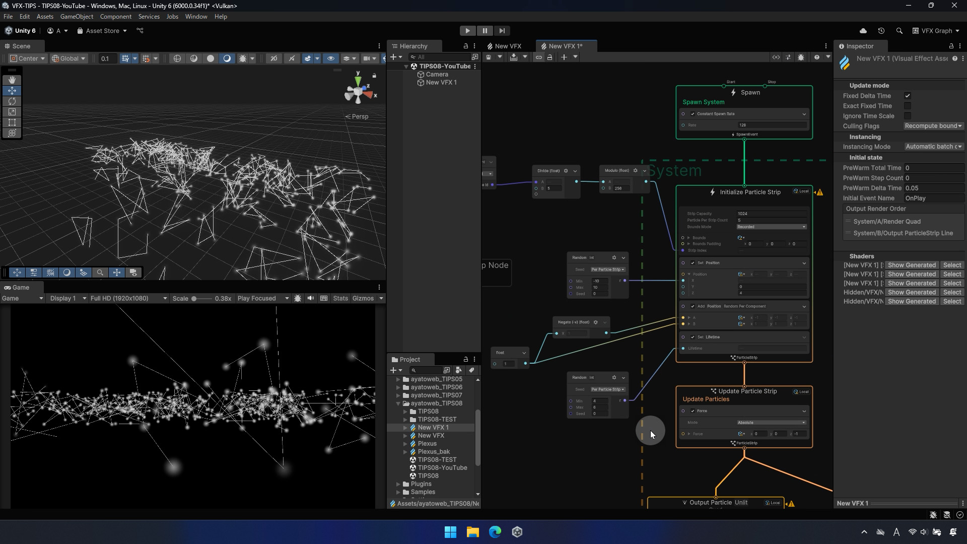Open File Explorer from the taskbar
The image size is (967, 544).
click(x=473, y=532)
